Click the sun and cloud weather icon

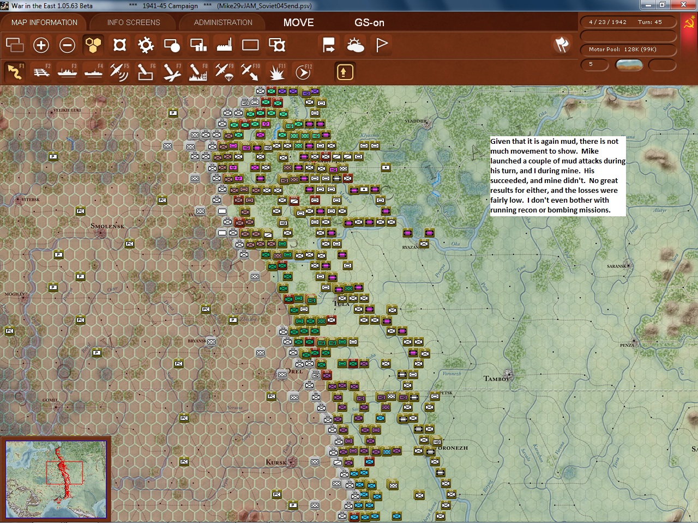(355, 45)
